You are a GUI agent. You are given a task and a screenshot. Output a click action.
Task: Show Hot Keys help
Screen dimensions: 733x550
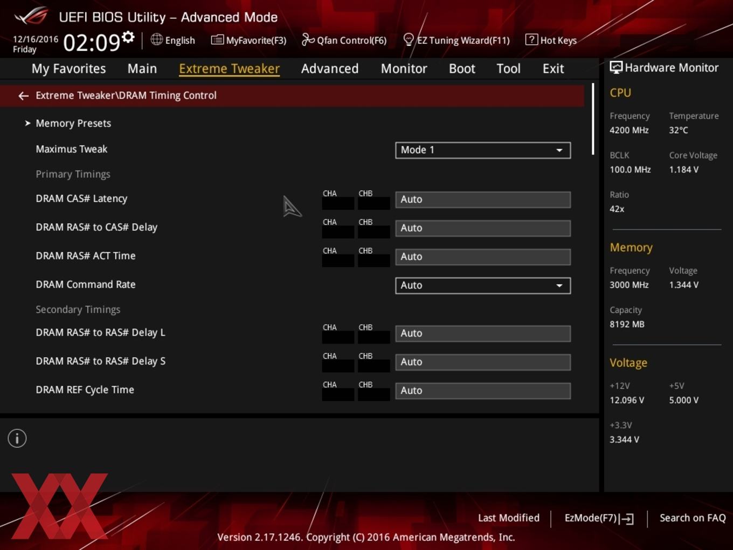(551, 40)
